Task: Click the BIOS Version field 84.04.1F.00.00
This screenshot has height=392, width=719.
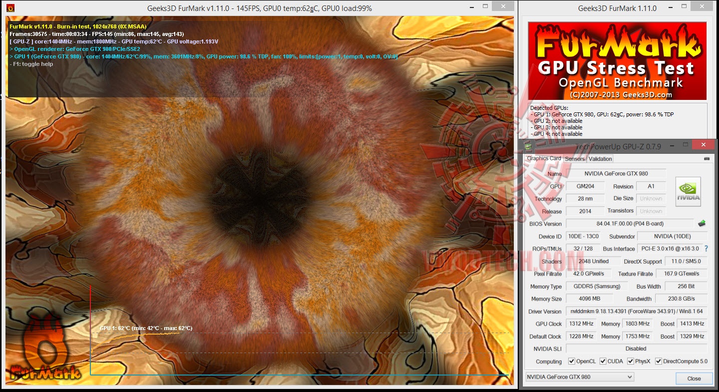Action: tap(630, 224)
